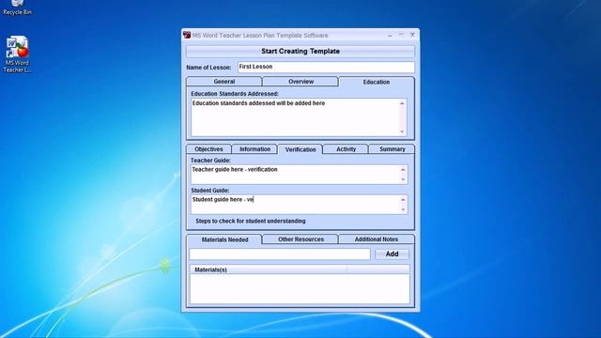The height and width of the screenshot is (338, 601).
Task: Open the Recycle Bin desktop icon
Action: 17,8
